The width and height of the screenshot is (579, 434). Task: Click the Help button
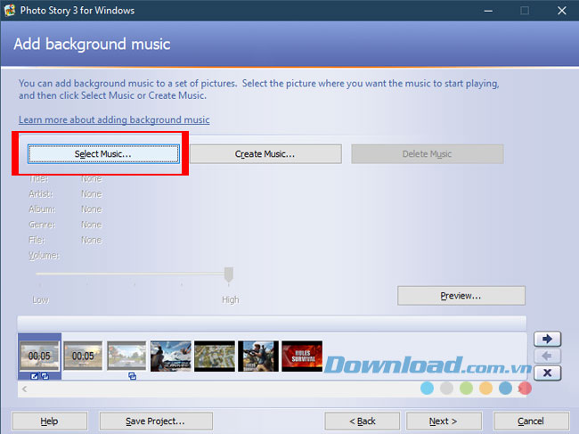tap(50, 421)
